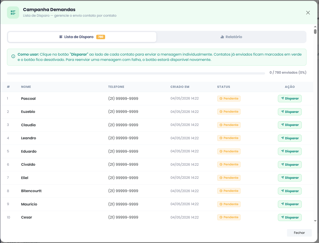The image size is (319, 243).
Task: Select contact name Mauricio
Action: tap(29, 204)
